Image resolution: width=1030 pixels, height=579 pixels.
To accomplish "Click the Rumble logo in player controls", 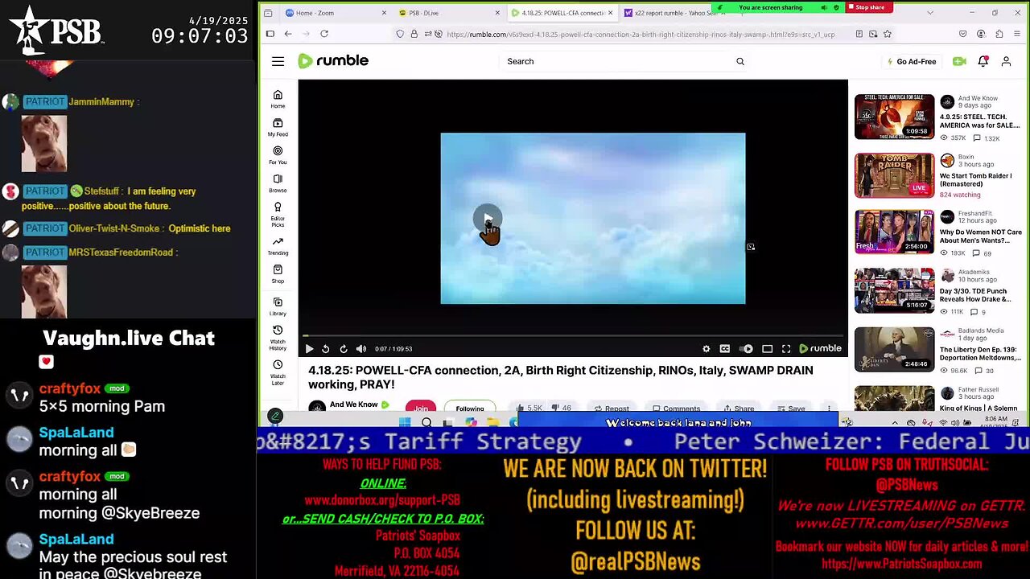I will click(x=820, y=349).
